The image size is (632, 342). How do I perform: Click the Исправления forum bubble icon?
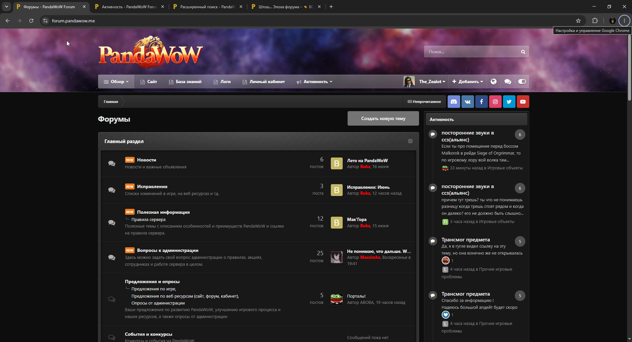112,190
